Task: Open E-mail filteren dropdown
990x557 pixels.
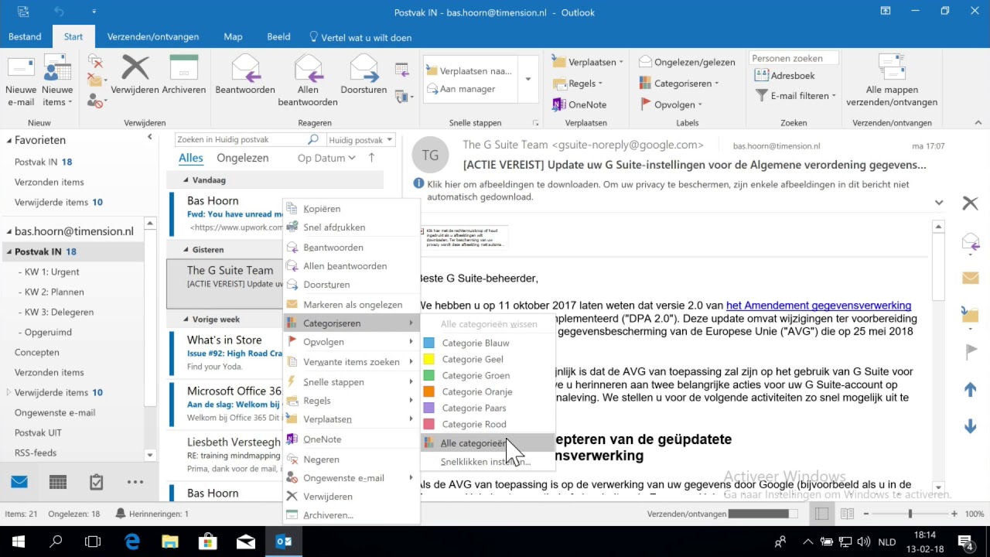Action: pos(796,96)
